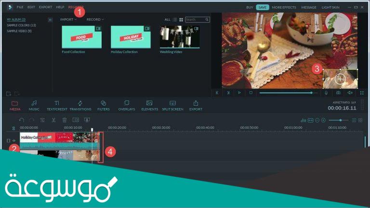Open the FILTERS tab
This screenshot has width=370, height=208.
click(x=104, y=105)
